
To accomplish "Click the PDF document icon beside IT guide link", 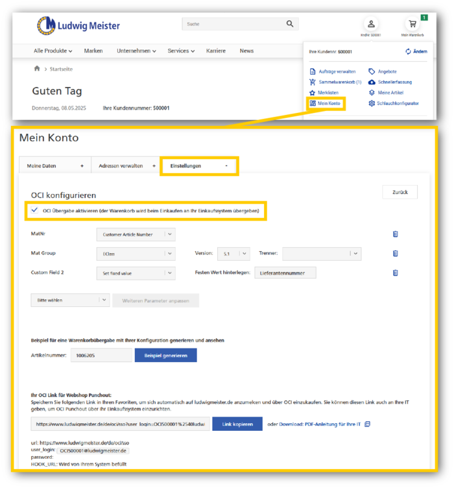I will [x=367, y=424].
